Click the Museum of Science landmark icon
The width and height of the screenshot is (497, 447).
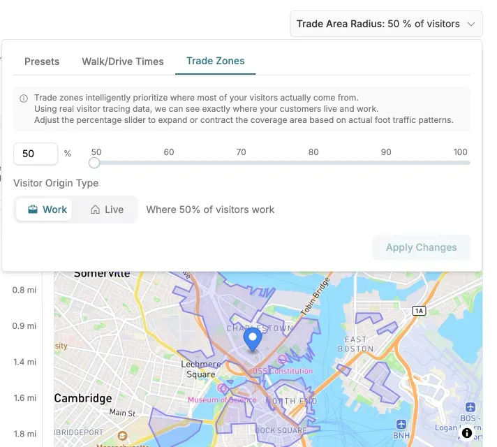221,388
